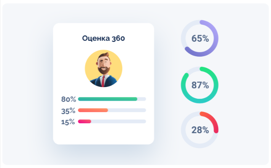Click the "65%" text inside purple ring
This screenshot has height=168, width=271.
[x=200, y=38]
